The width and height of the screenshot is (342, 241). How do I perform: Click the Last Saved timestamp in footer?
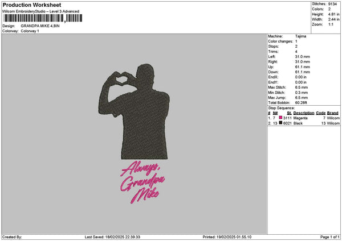point(112,237)
